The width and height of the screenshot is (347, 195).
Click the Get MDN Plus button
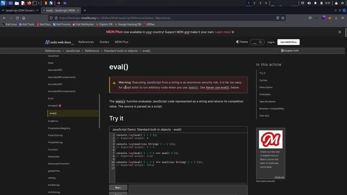tap(288, 42)
